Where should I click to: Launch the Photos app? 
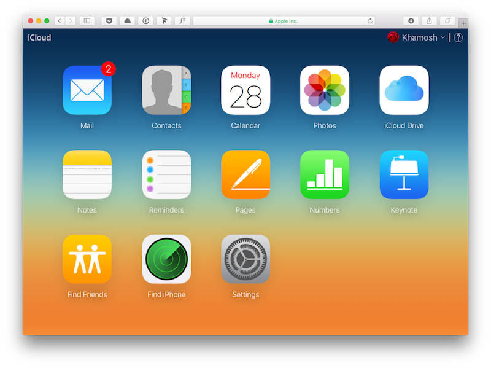point(325,90)
